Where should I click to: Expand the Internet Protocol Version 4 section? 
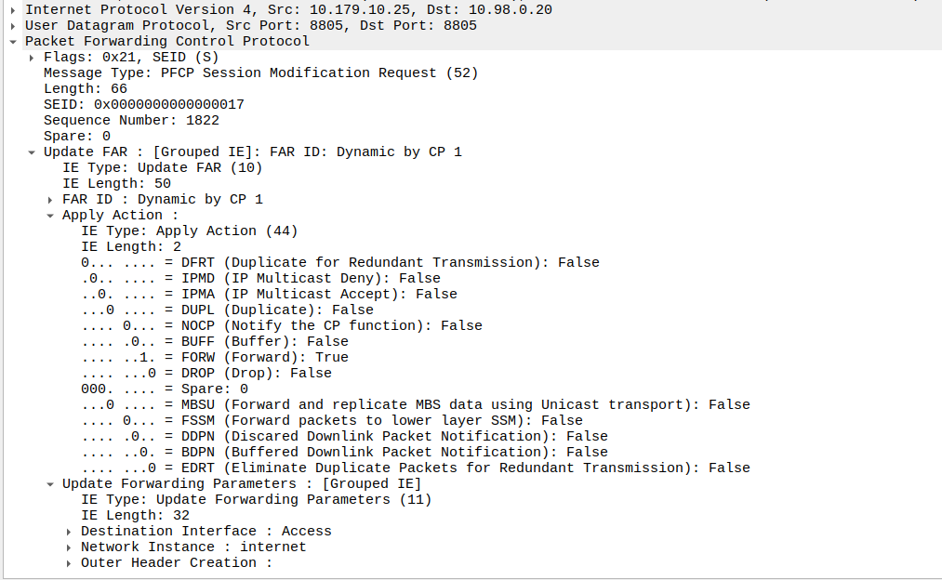pos(13,9)
